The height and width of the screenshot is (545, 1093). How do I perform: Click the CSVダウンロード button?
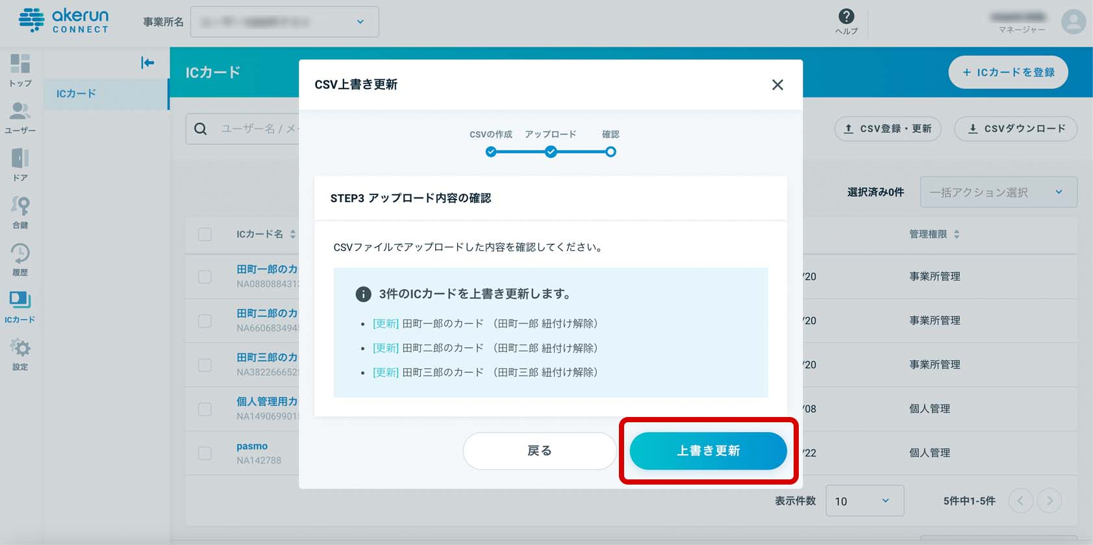pyautogui.click(x=1016, y=129)
